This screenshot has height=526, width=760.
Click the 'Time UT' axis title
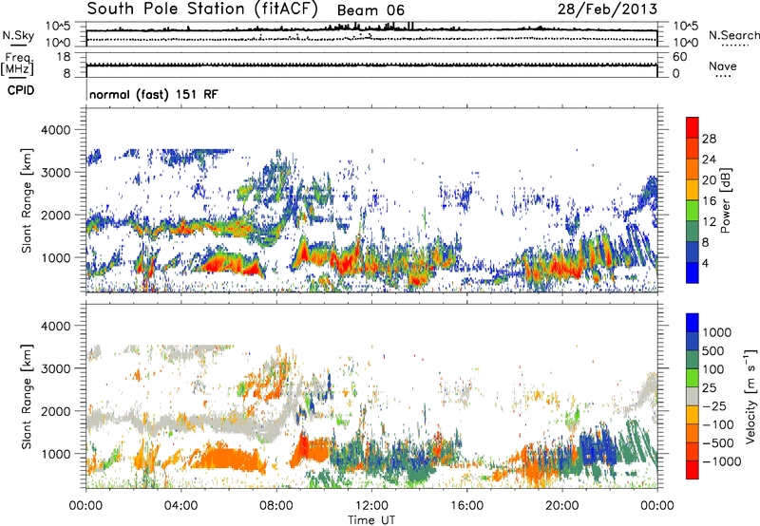[371, 520]
